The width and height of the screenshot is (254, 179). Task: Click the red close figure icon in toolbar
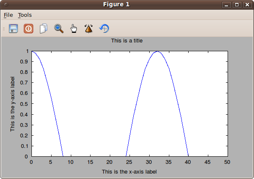[x=29, y=29]
